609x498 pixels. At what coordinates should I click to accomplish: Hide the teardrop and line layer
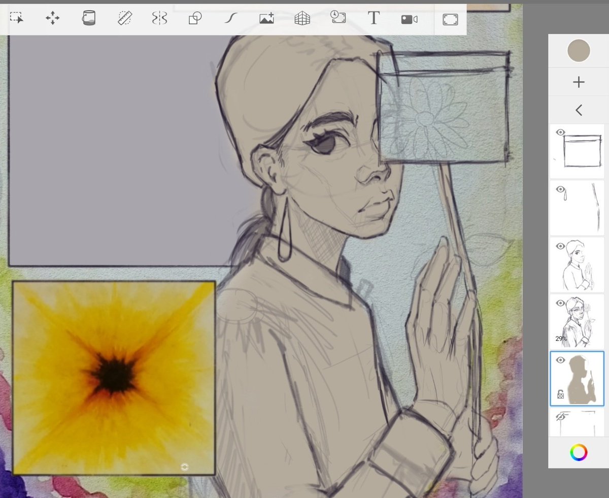coord(560,189)
